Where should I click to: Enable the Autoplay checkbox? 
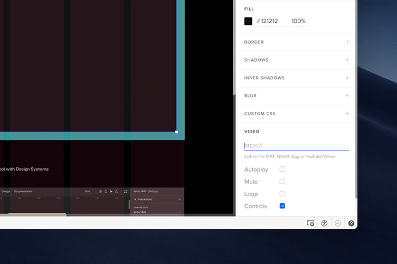click(x=282, y=169)
